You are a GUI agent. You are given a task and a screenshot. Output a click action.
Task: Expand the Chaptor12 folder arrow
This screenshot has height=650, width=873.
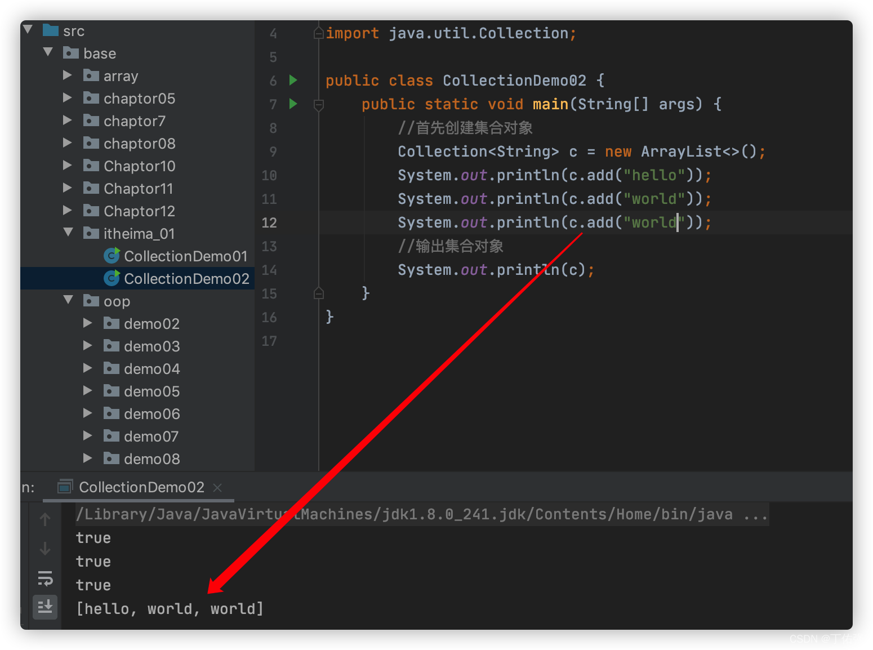(x=68, y=210)
